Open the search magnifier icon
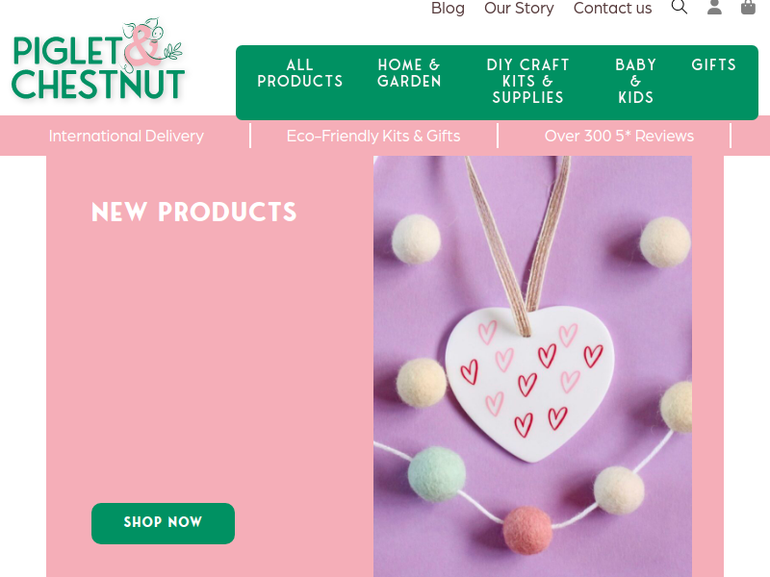The image size is (770, 577). (x=680, y=7)
